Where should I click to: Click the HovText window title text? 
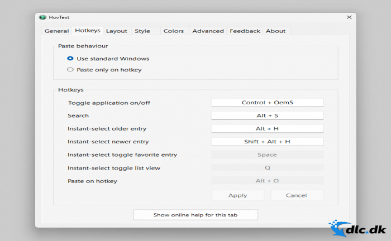[x=59, y=17]
